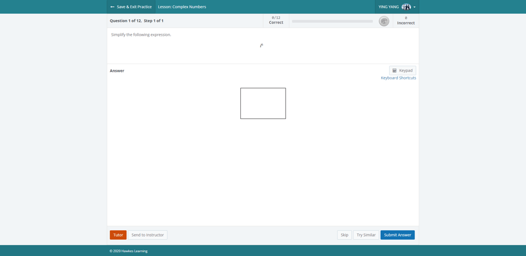The height and width of the screenshot is (256, 526).
Task: Click the calculator icon on the Keypad button
Action: point(394,70)
